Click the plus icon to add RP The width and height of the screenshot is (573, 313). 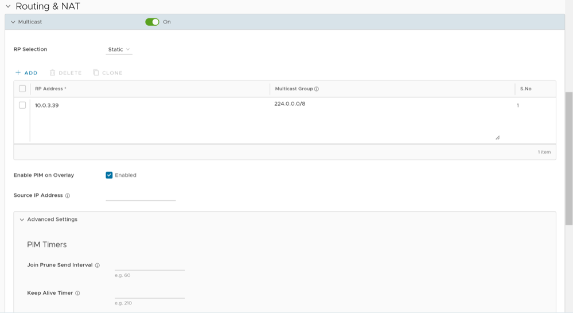tap(18, 73)
